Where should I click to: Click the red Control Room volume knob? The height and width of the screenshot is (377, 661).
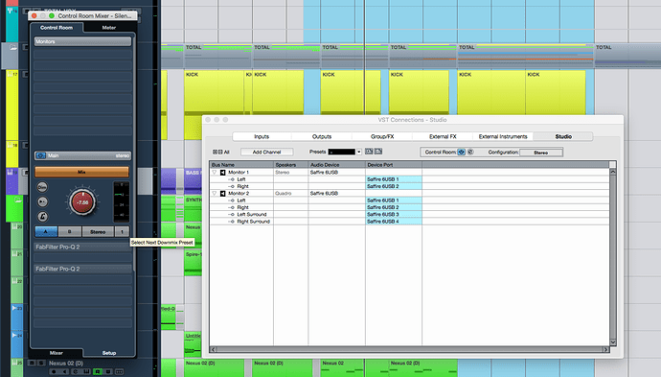pos(82,202)
